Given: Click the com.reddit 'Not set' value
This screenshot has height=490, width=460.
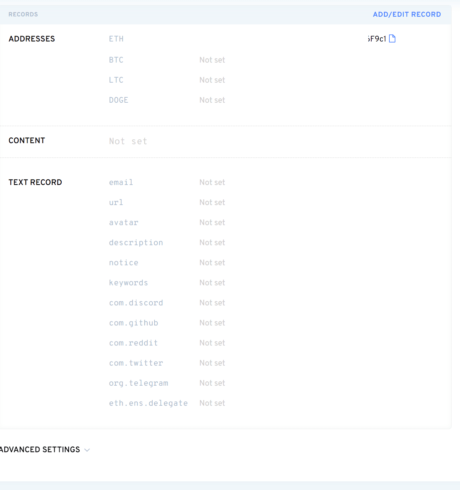Looking at the screenshot, I should (212, 343).
